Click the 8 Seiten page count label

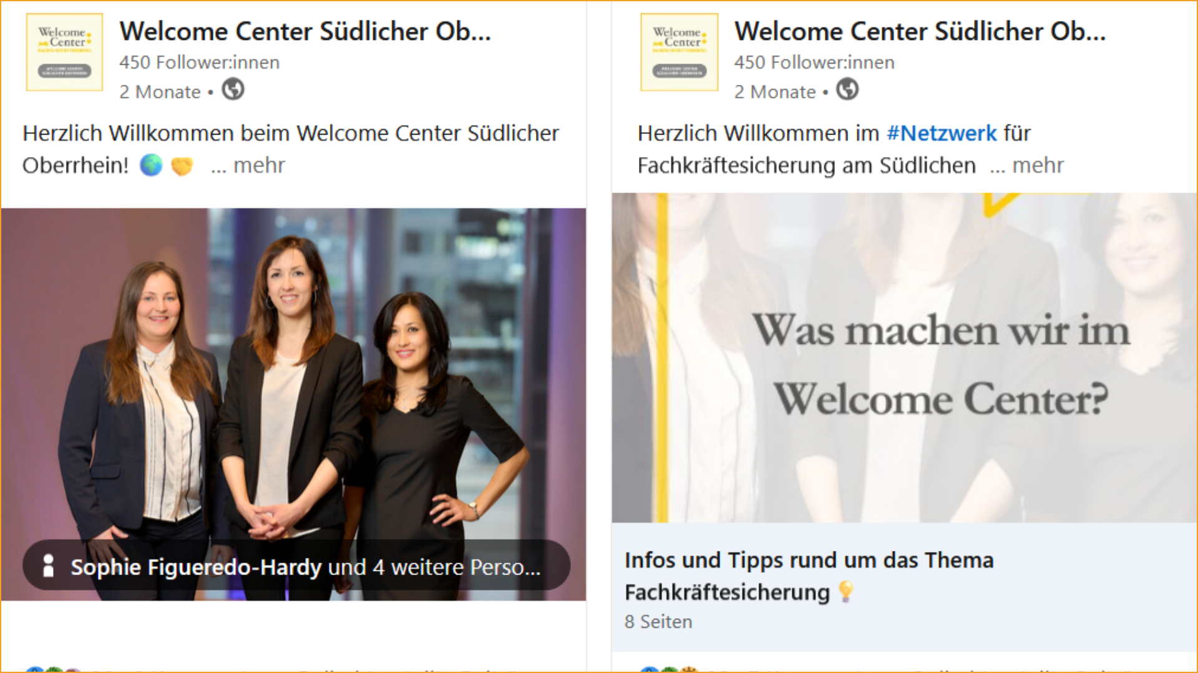[658, 622]
